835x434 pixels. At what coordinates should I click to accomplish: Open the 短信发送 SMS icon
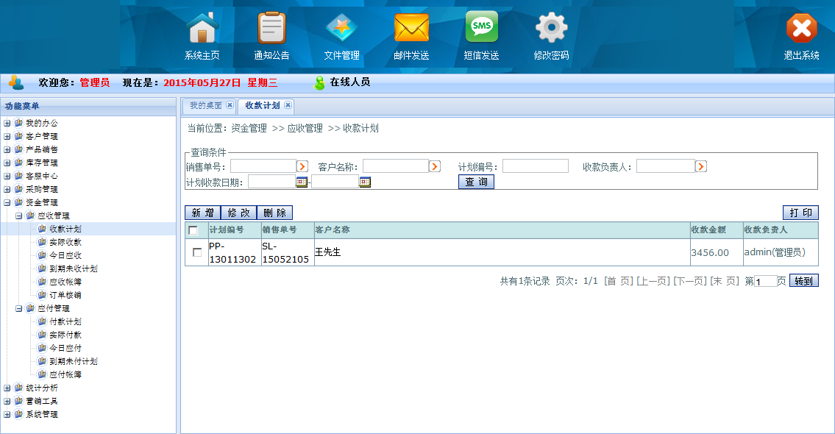pos(481,29)
